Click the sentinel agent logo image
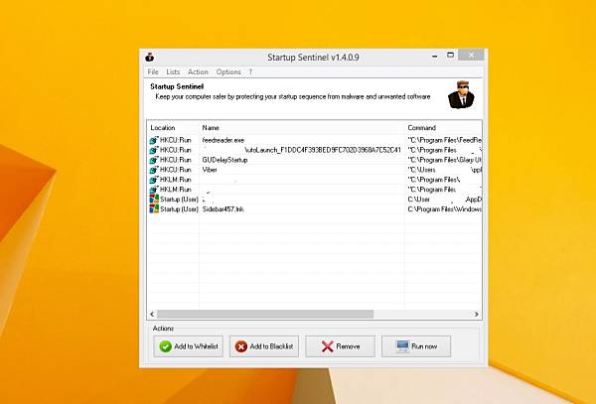 tap(461, 95)
